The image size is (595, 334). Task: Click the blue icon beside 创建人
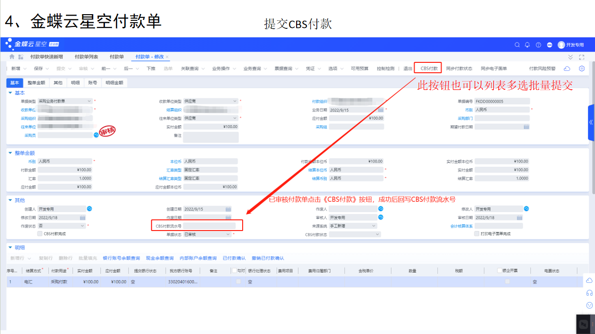tap(89, 209)
